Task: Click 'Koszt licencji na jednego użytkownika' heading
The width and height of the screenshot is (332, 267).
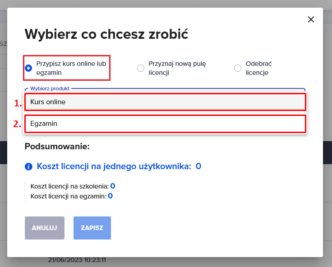Action: (114, 166)
